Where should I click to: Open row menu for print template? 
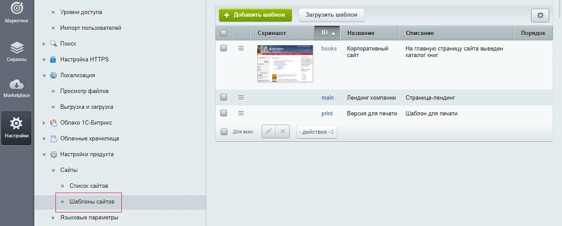coord(241,113)
